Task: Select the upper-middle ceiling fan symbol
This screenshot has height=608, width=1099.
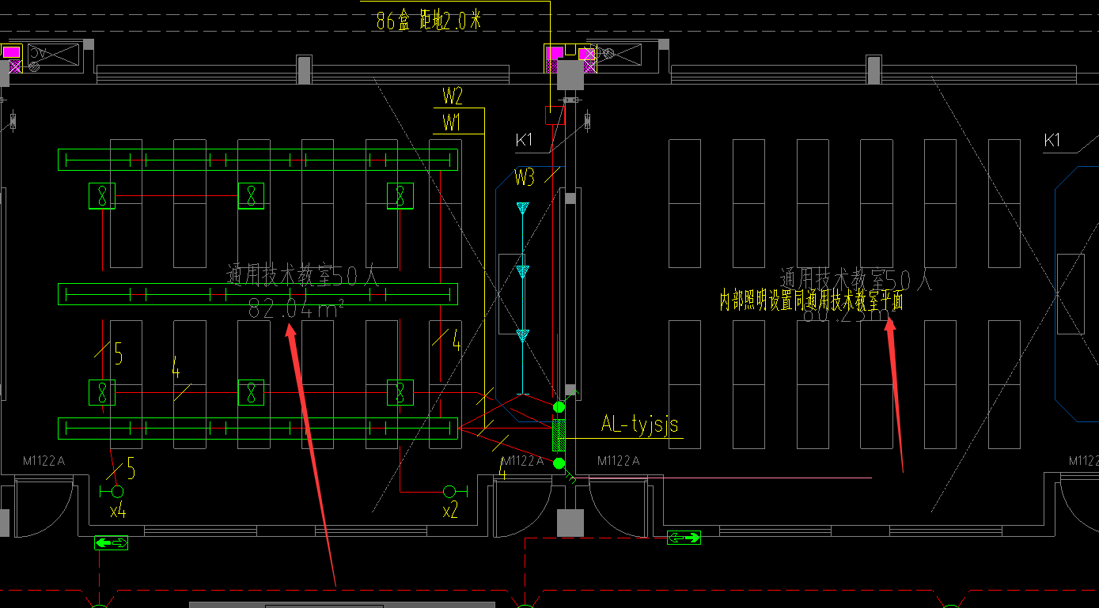Action: click(252, 196)
